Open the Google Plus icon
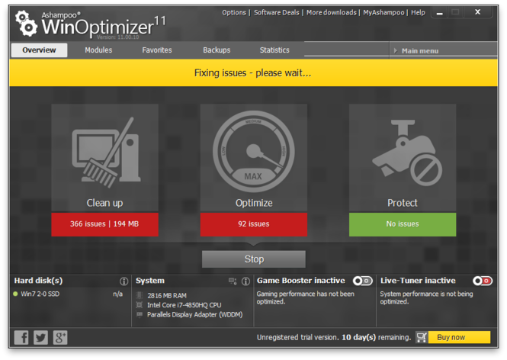The image size is (507, 360). [60, 337]
